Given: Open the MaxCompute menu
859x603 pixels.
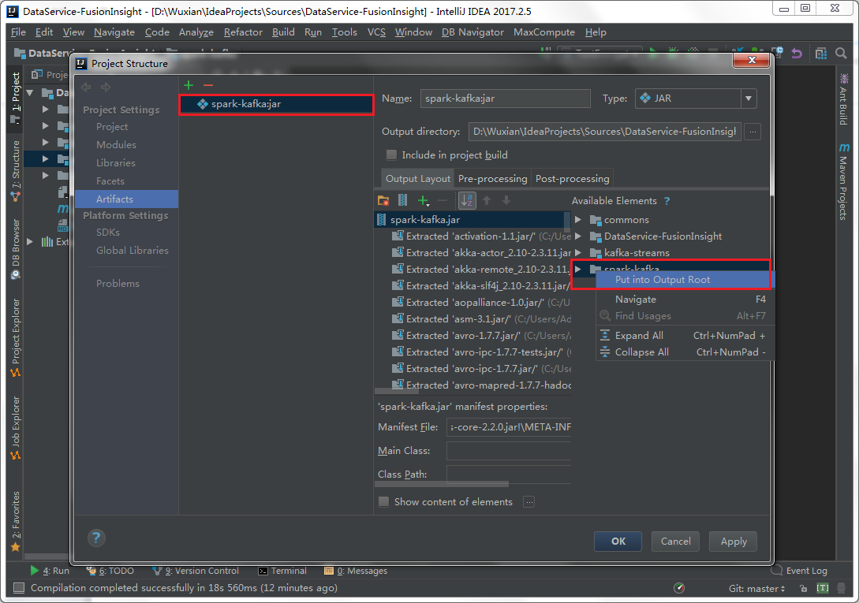Looking at the screenshot, I should (x=544, y=32).
